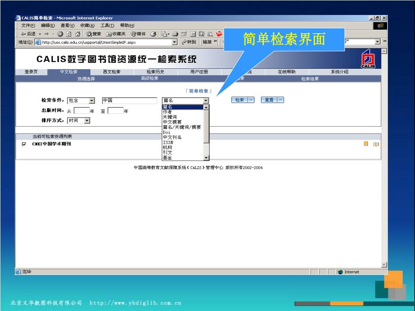Viewport: 415px width, 311px height.
Task: Click the Refresh page icon
Action: [69, 34]
